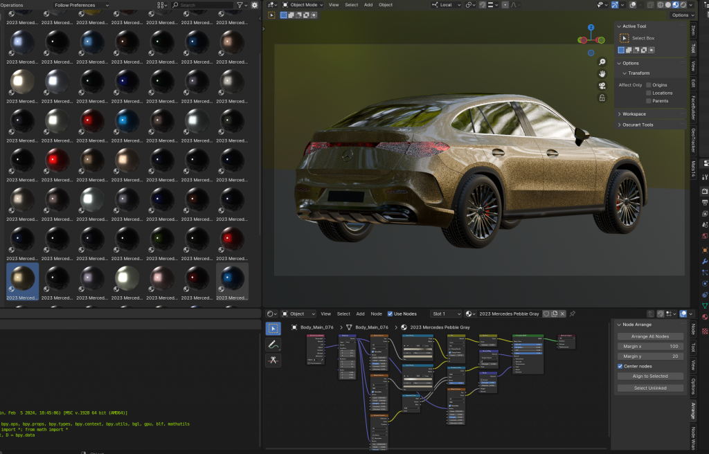
Task: Enable Affect Only Origins checkbox
Action: point(649,85)
